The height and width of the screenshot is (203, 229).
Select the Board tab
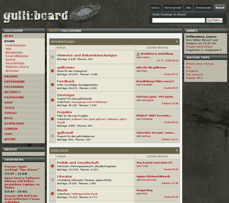(x=220, y=8)
